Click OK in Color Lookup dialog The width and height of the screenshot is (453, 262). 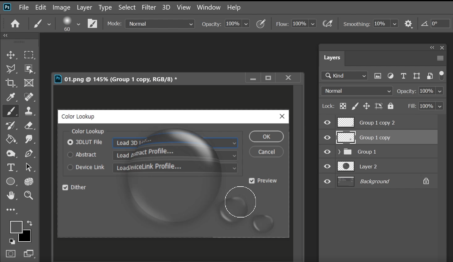click(266, 137)
